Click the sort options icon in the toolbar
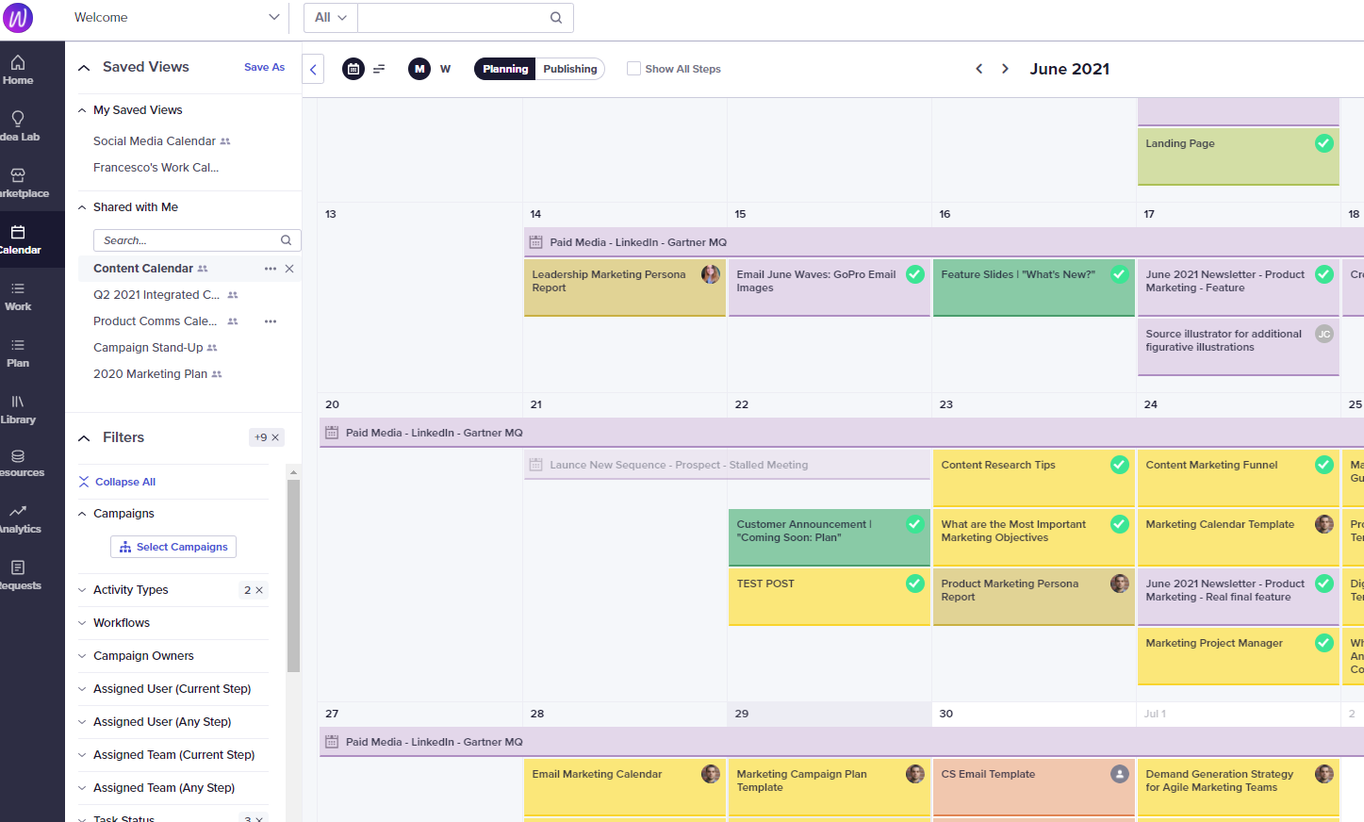Image resolution: width=1364 pixels, height=822 pixels. point(379,69)
